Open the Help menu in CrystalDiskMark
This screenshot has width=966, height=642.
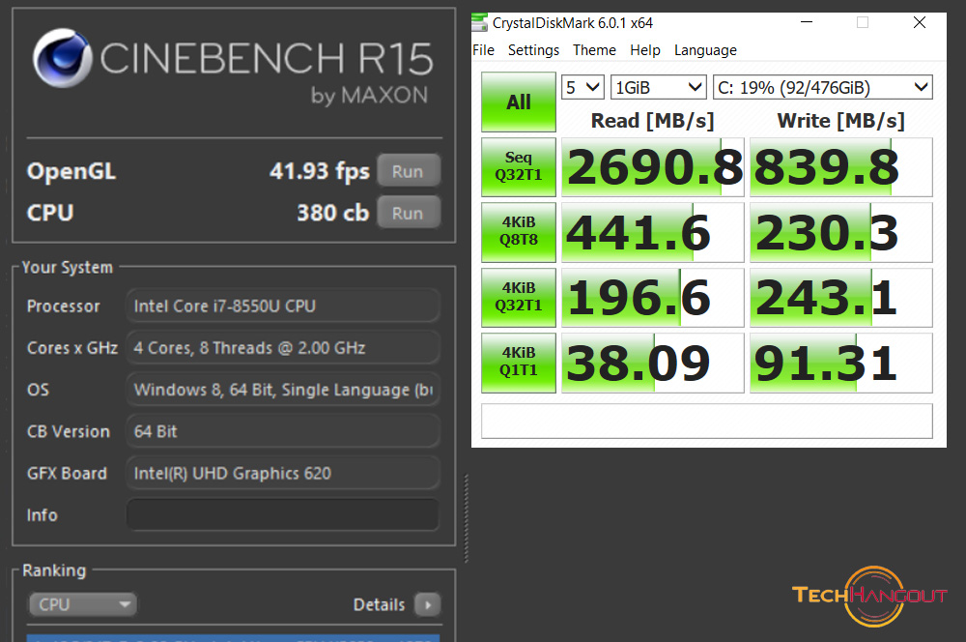pos(645,50)
